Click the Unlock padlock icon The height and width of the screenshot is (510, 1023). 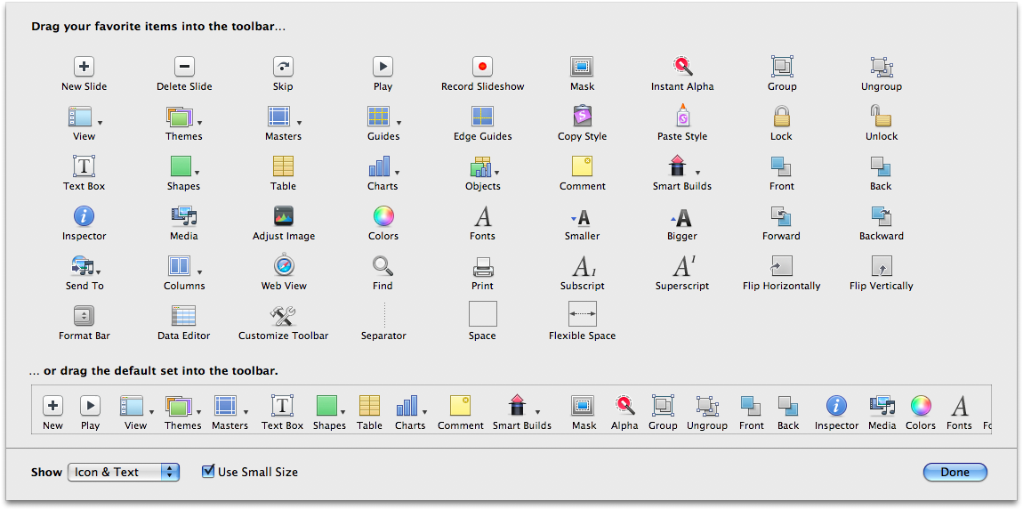click(x=881, y=117)
